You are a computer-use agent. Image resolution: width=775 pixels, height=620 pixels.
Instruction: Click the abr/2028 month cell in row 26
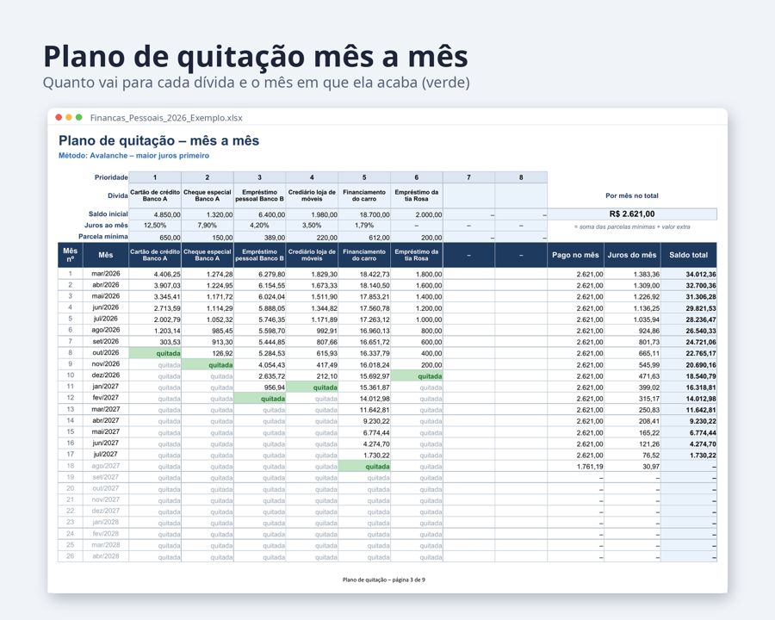click(x=106, y=556)
